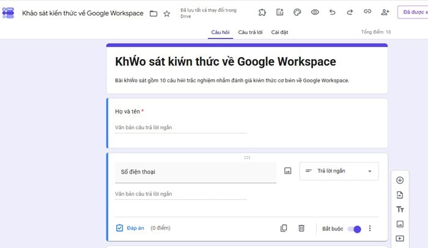Click the saved to Drive status text
The image size is (428, 248).
[x=208, y=13]
